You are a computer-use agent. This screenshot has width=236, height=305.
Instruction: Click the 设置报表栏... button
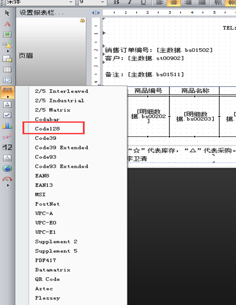[42, 13]
